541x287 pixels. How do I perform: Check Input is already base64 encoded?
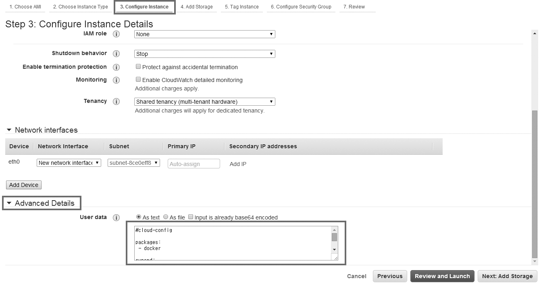pos(191,217)
